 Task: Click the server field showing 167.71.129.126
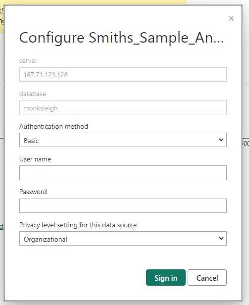point(123,74)
